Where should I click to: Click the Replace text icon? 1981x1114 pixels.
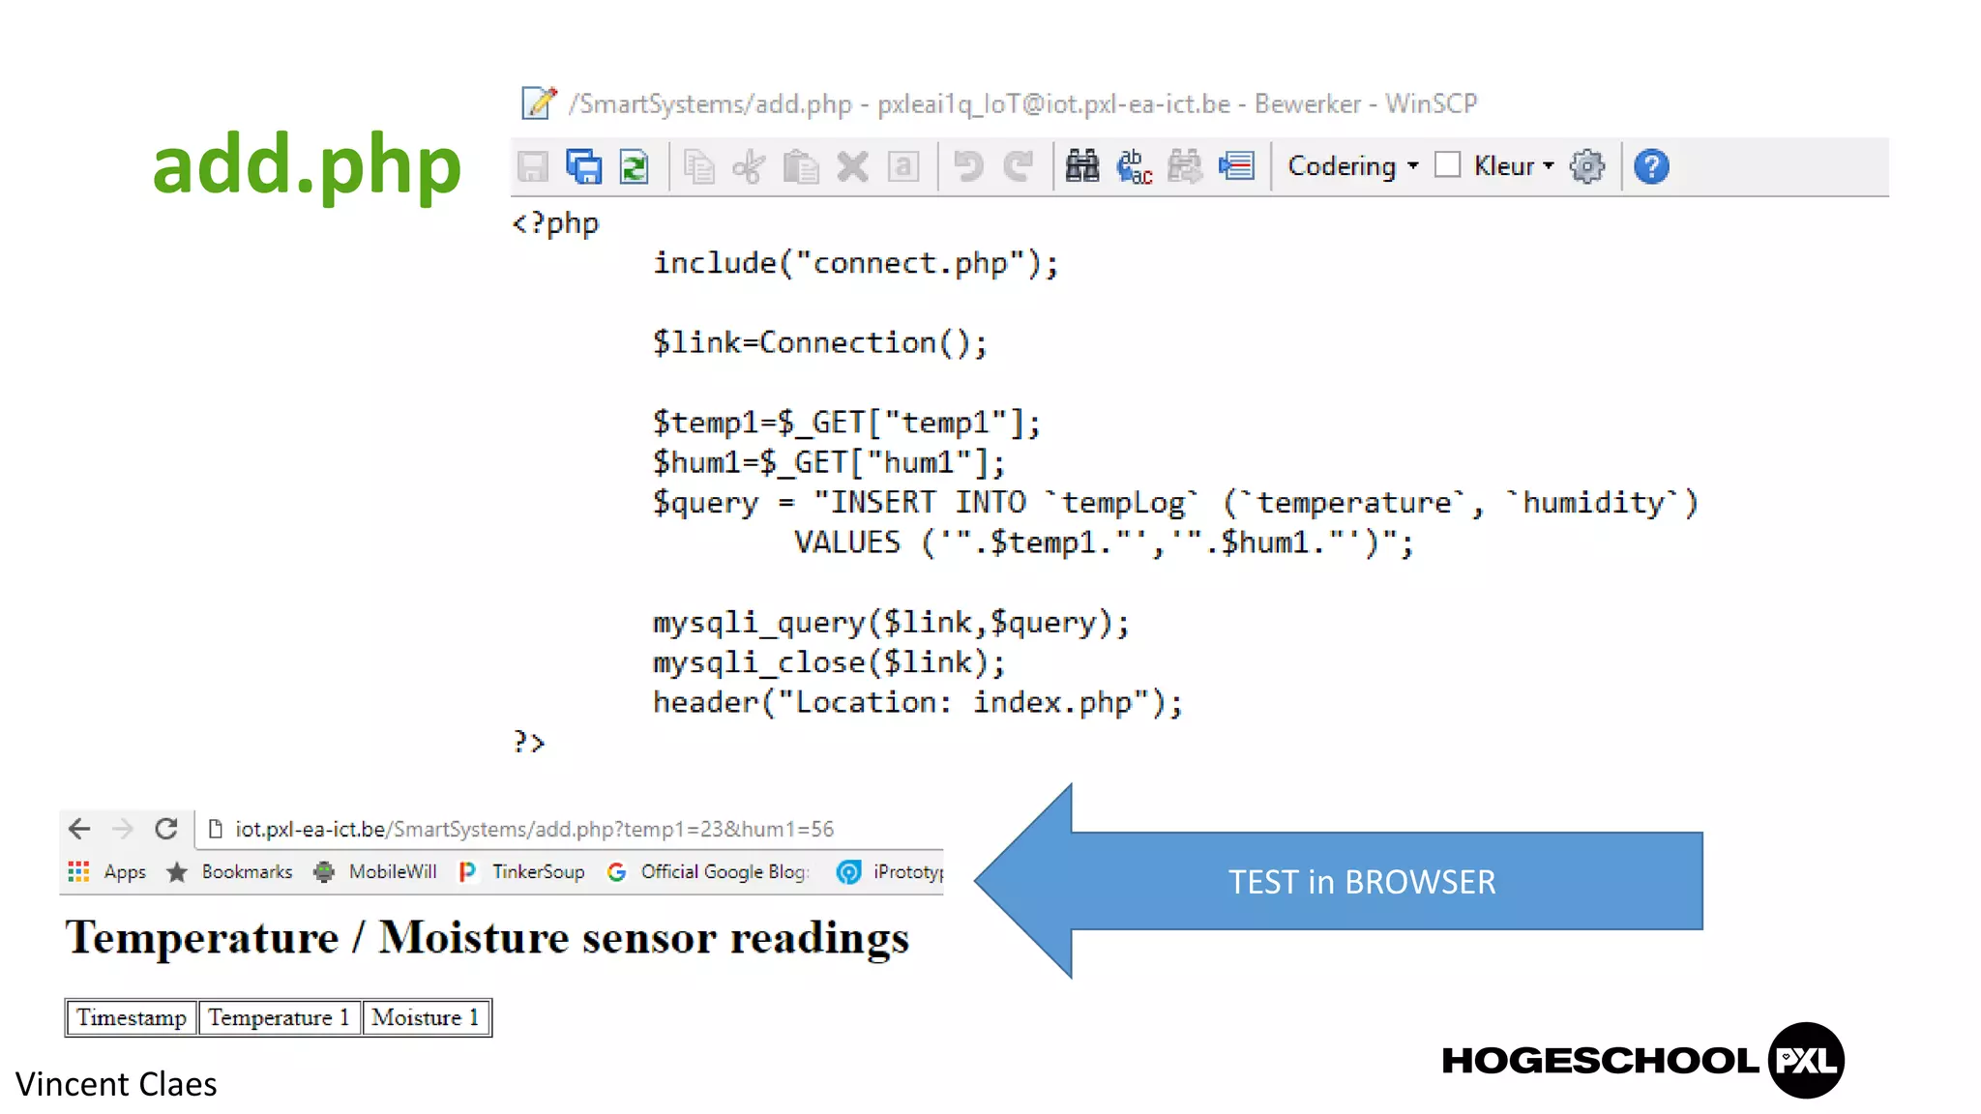[x=1134, y=166]
